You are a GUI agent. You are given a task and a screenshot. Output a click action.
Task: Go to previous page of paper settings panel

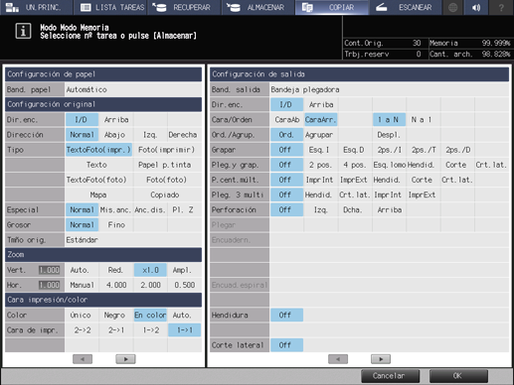(x=83, y=359)
